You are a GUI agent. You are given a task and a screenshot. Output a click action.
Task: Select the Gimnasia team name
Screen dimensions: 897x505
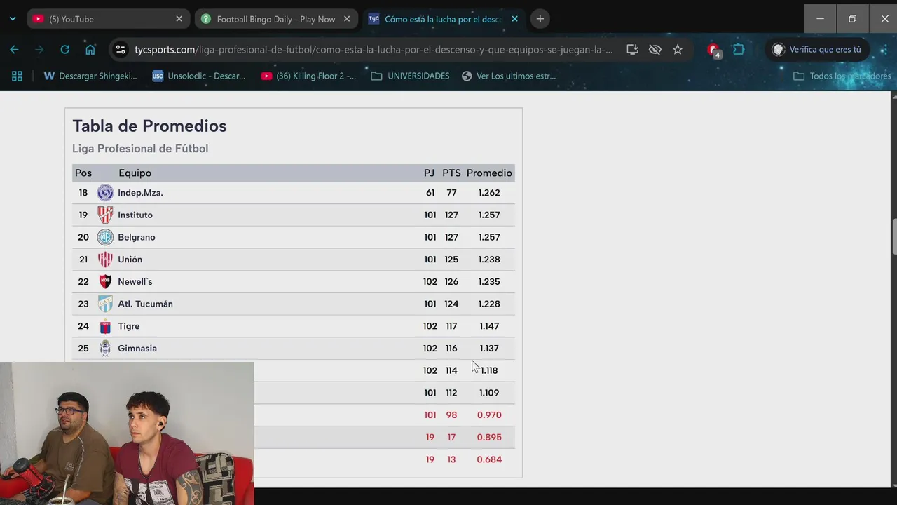point(137,348)
